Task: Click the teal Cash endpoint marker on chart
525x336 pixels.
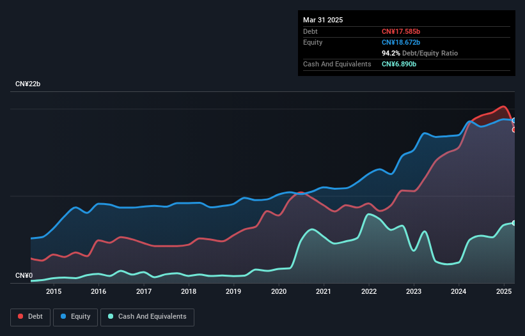Action: tap(514, 223)
